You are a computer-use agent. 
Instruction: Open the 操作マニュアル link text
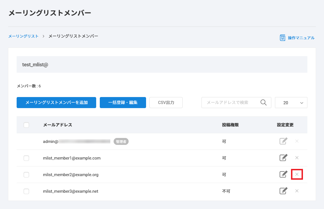pos(301,38)
